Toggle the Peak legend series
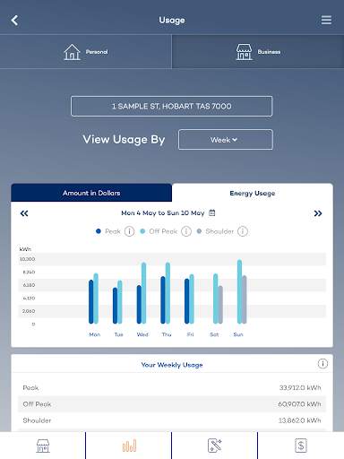The height and width of the screenshot is (459, 344). pos(108,231)
